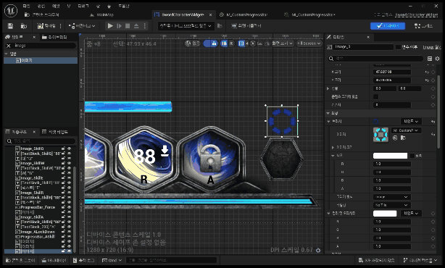Enable the Is Variable checkbox
Viewport: 445px width, 268px height.
(x=398, y=47)
